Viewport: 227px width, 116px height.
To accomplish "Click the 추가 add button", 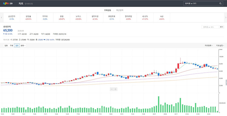I will click(x=221, y=27).
